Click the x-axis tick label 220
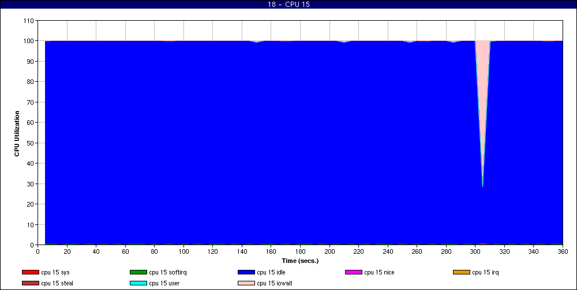 [359, 251]
